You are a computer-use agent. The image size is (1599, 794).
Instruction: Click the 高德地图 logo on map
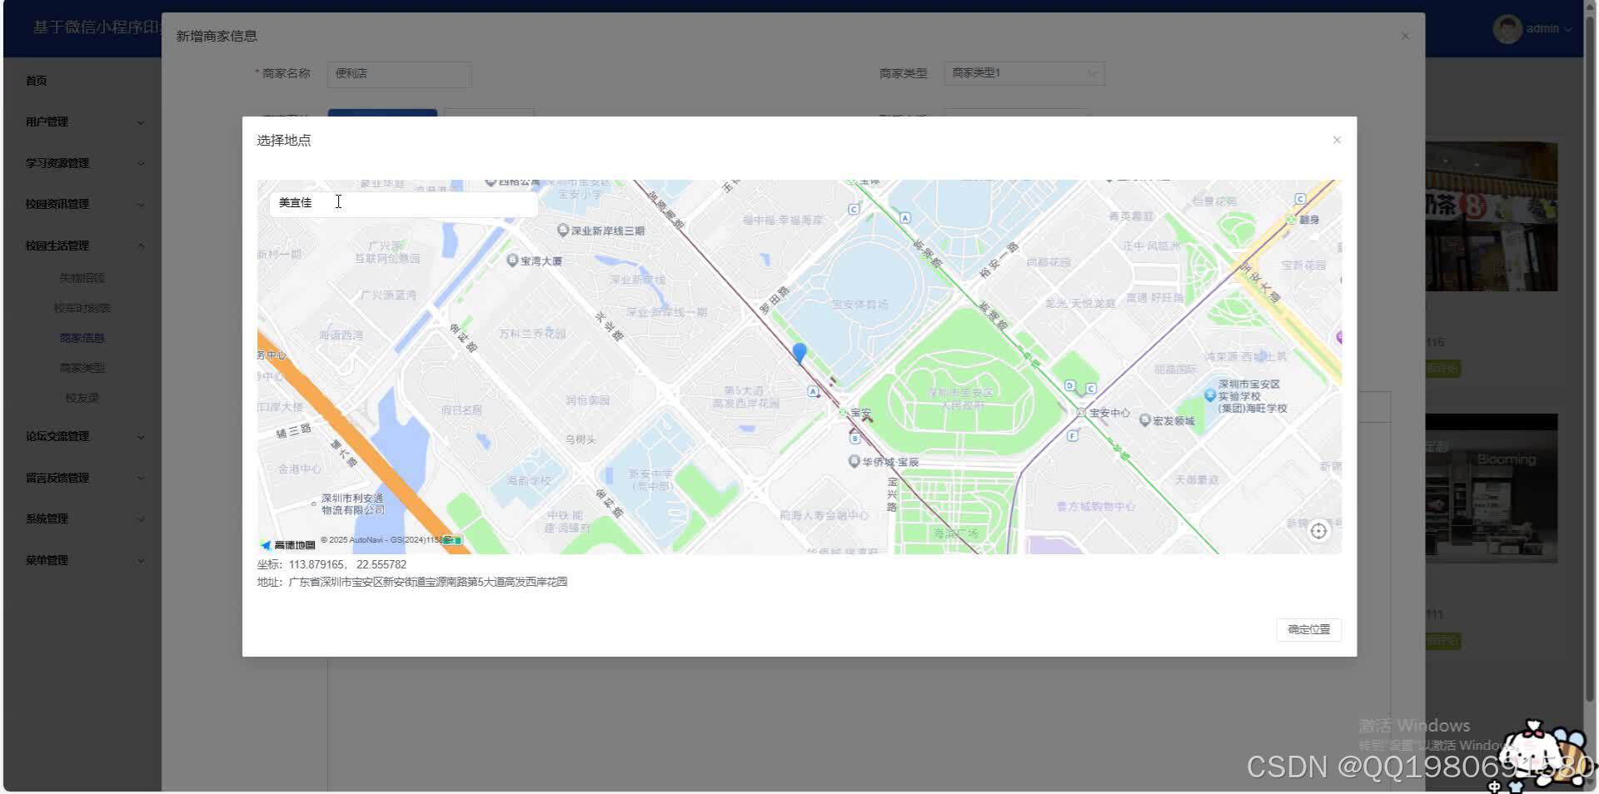287,545
